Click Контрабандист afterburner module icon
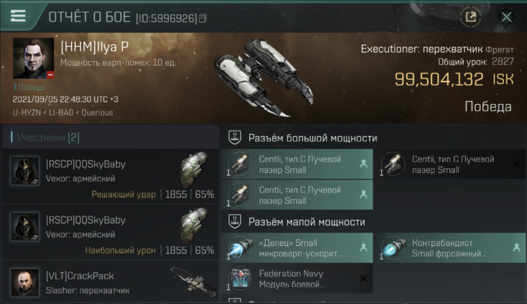This screenshot has width=527, height=304. (x=393, y=248)
